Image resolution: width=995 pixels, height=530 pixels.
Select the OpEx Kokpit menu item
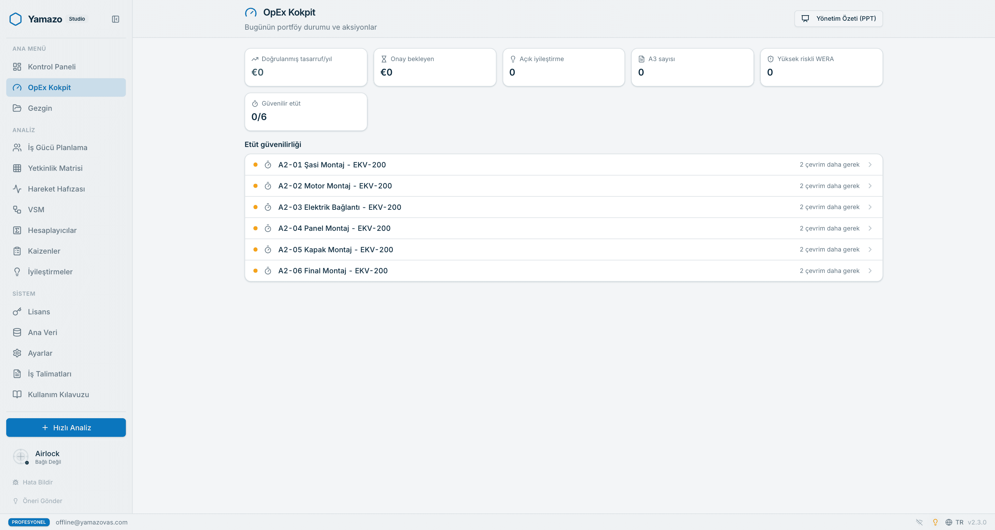click(x=66, y=88)
